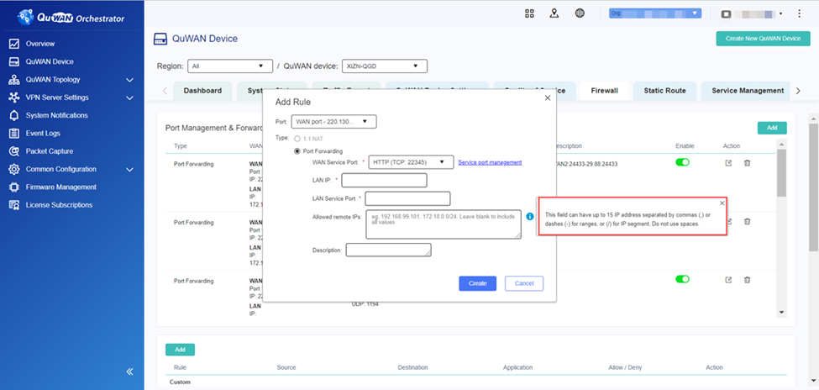Screen dimensions: 819x390
Task: Click Cancel in the Add Rule dialog
Action: pos(524,283)
